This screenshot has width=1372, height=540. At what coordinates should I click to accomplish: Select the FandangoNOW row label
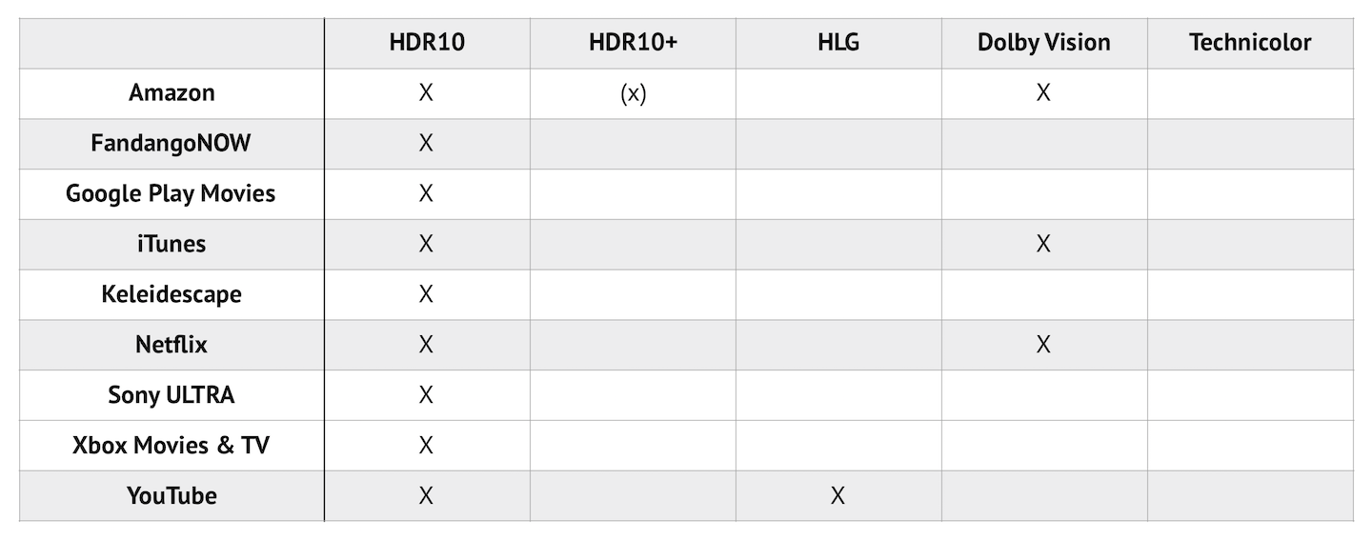point(171,144)
